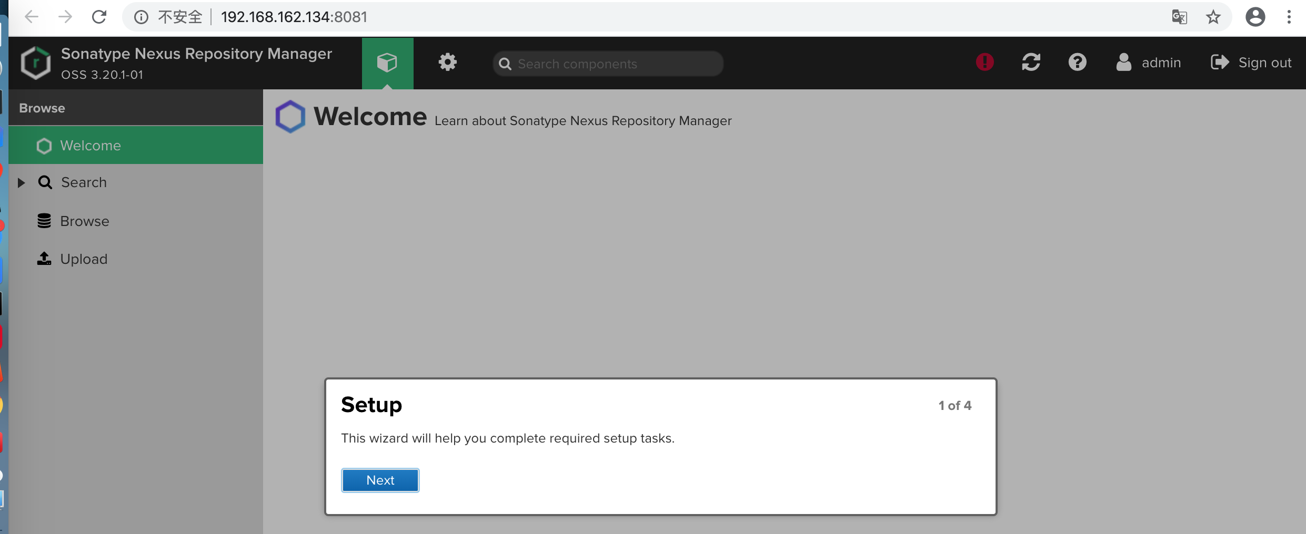Focus the Search components field

[x=608, y=64]
